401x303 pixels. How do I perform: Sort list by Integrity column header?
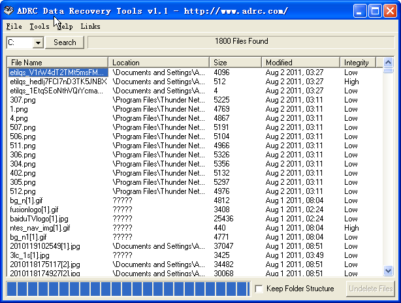click(x=358, y=63)
